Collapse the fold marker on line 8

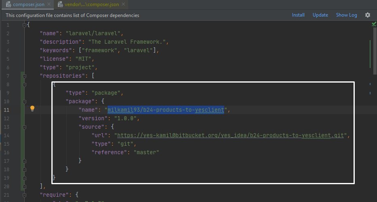24,85
